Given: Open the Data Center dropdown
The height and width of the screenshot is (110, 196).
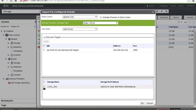Looking at the screenshot, I should pyautogui.click(x=80, y=17).
